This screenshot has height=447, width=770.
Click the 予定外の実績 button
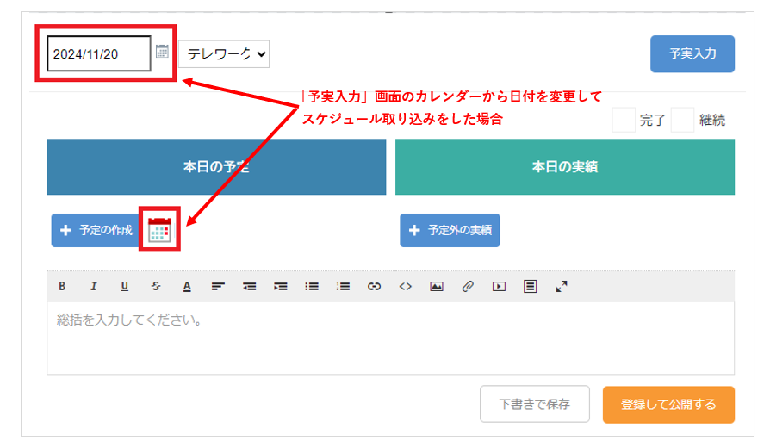(450, 230)
